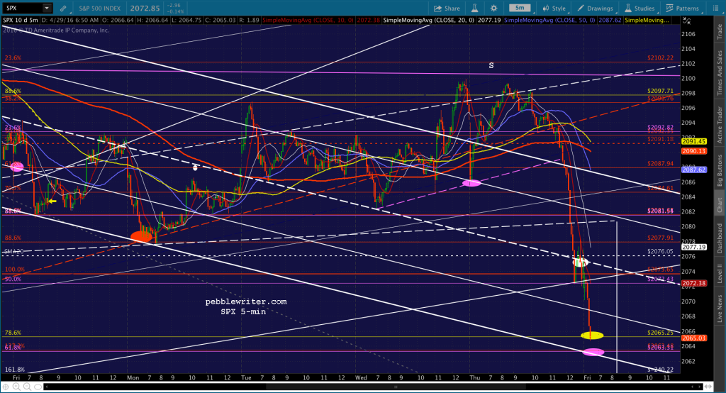The width and height of the screenshot is (726, 393).
Task: Open the 5m timeframe selector
Action: pos(520,8)
